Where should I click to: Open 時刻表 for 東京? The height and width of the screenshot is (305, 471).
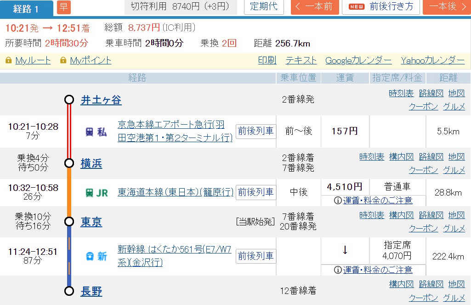point(372,215)
